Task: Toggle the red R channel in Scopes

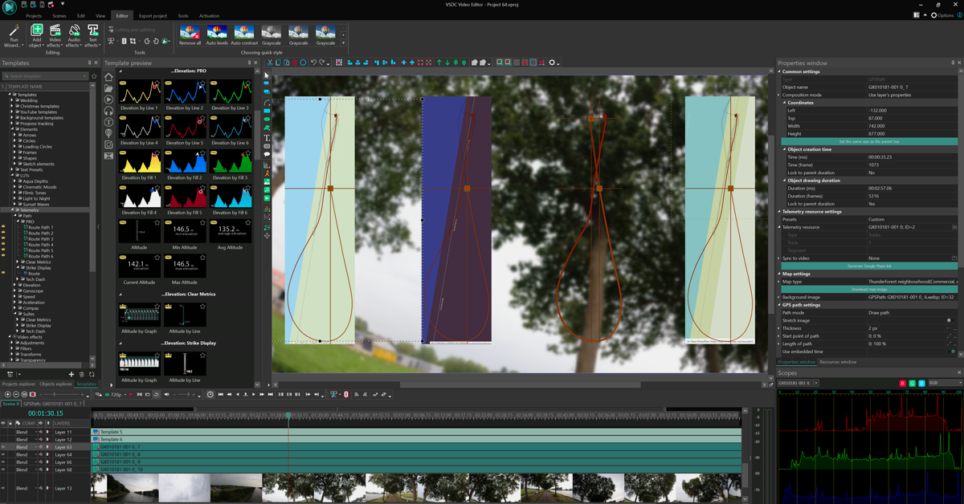Action: (903, 384)
